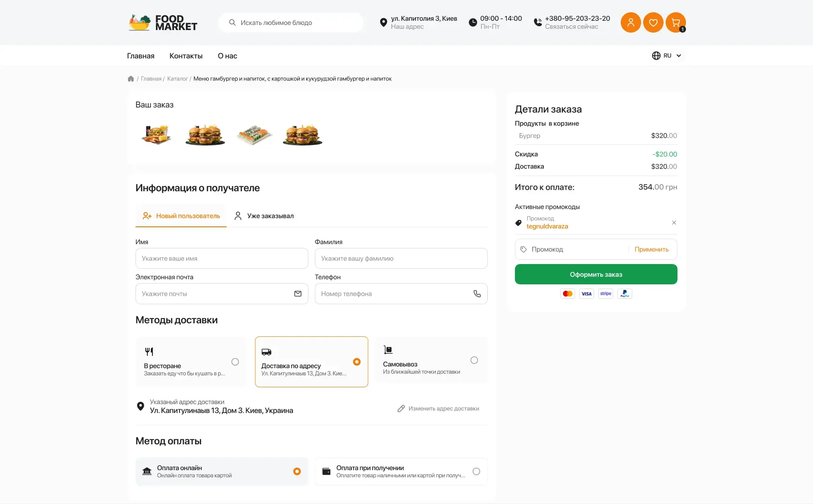Viewport: 813px width, 504px height.
Task: Click the '09:00 - 14:00' hours text
Action: [501, 18]
